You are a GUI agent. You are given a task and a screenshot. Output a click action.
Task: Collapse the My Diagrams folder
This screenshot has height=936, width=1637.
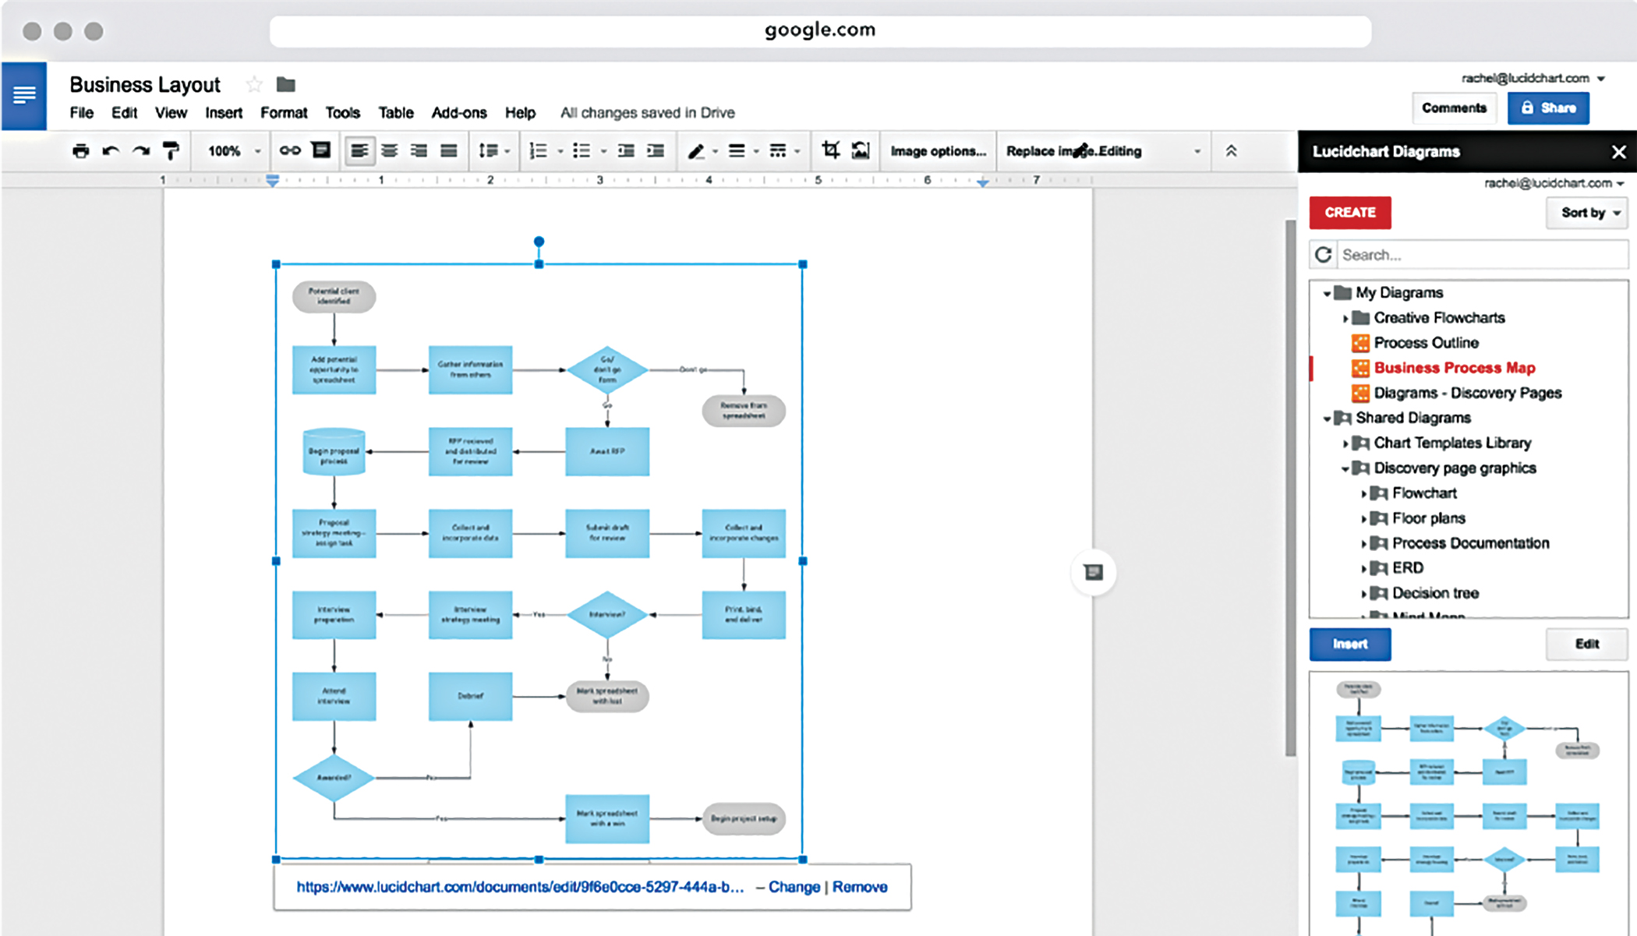pyautogui.click(x=1327, y=294)
